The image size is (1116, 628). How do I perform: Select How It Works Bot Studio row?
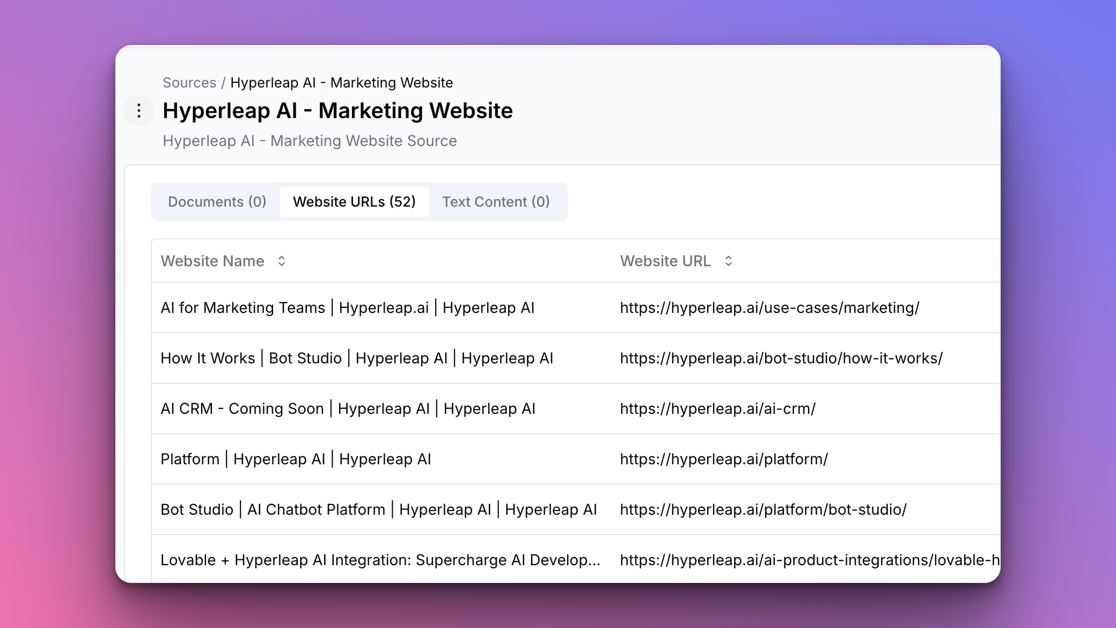[x=357, y=358]
